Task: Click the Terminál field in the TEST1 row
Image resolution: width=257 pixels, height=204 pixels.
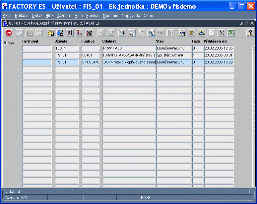Action: click(x=37, y=48)
